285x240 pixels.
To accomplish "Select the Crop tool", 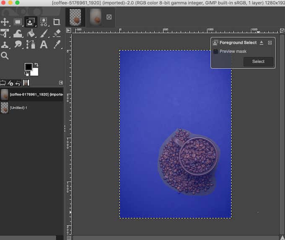I will pos(57,21).
